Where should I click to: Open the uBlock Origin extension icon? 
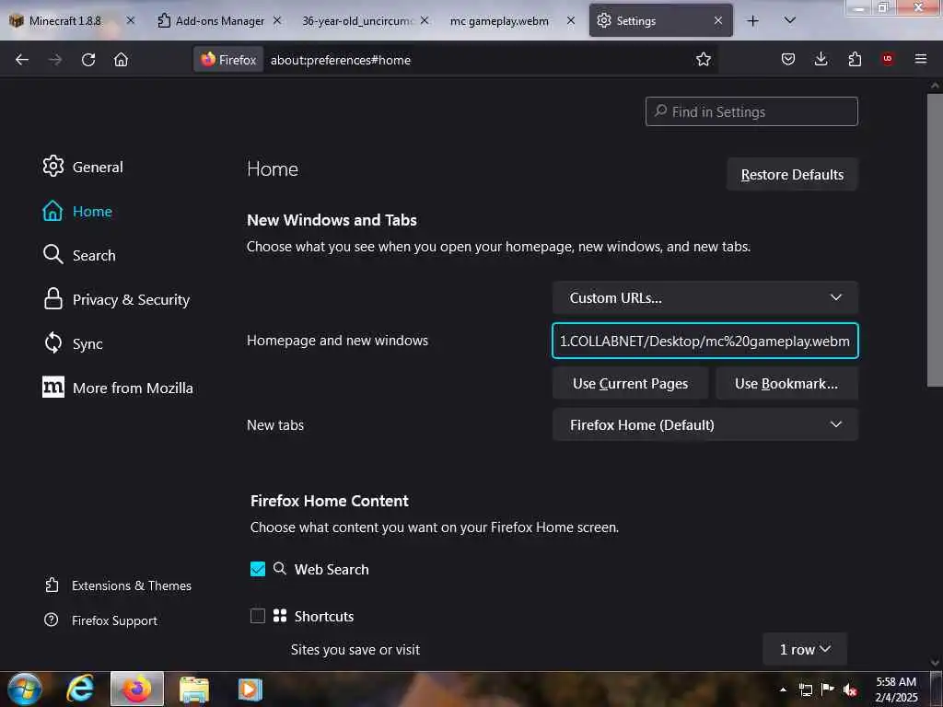(x=888, y=59)
